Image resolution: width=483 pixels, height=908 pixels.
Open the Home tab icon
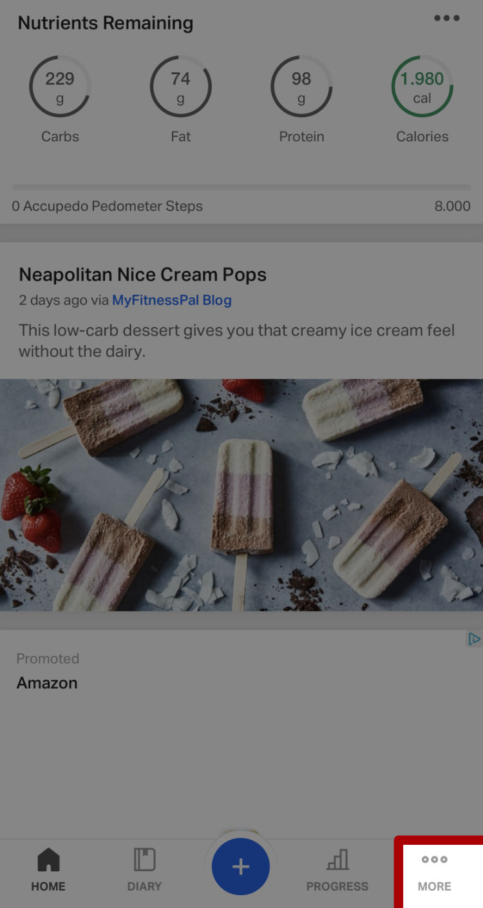(48, 860)
